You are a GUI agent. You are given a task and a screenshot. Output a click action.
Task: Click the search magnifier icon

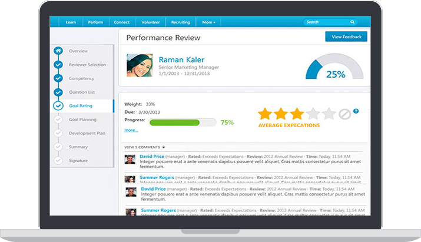click(352, 22)
